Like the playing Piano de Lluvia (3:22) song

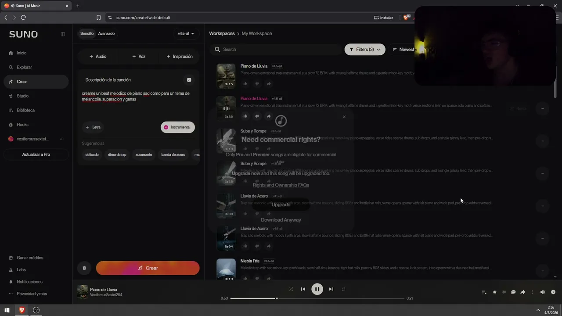245,116
